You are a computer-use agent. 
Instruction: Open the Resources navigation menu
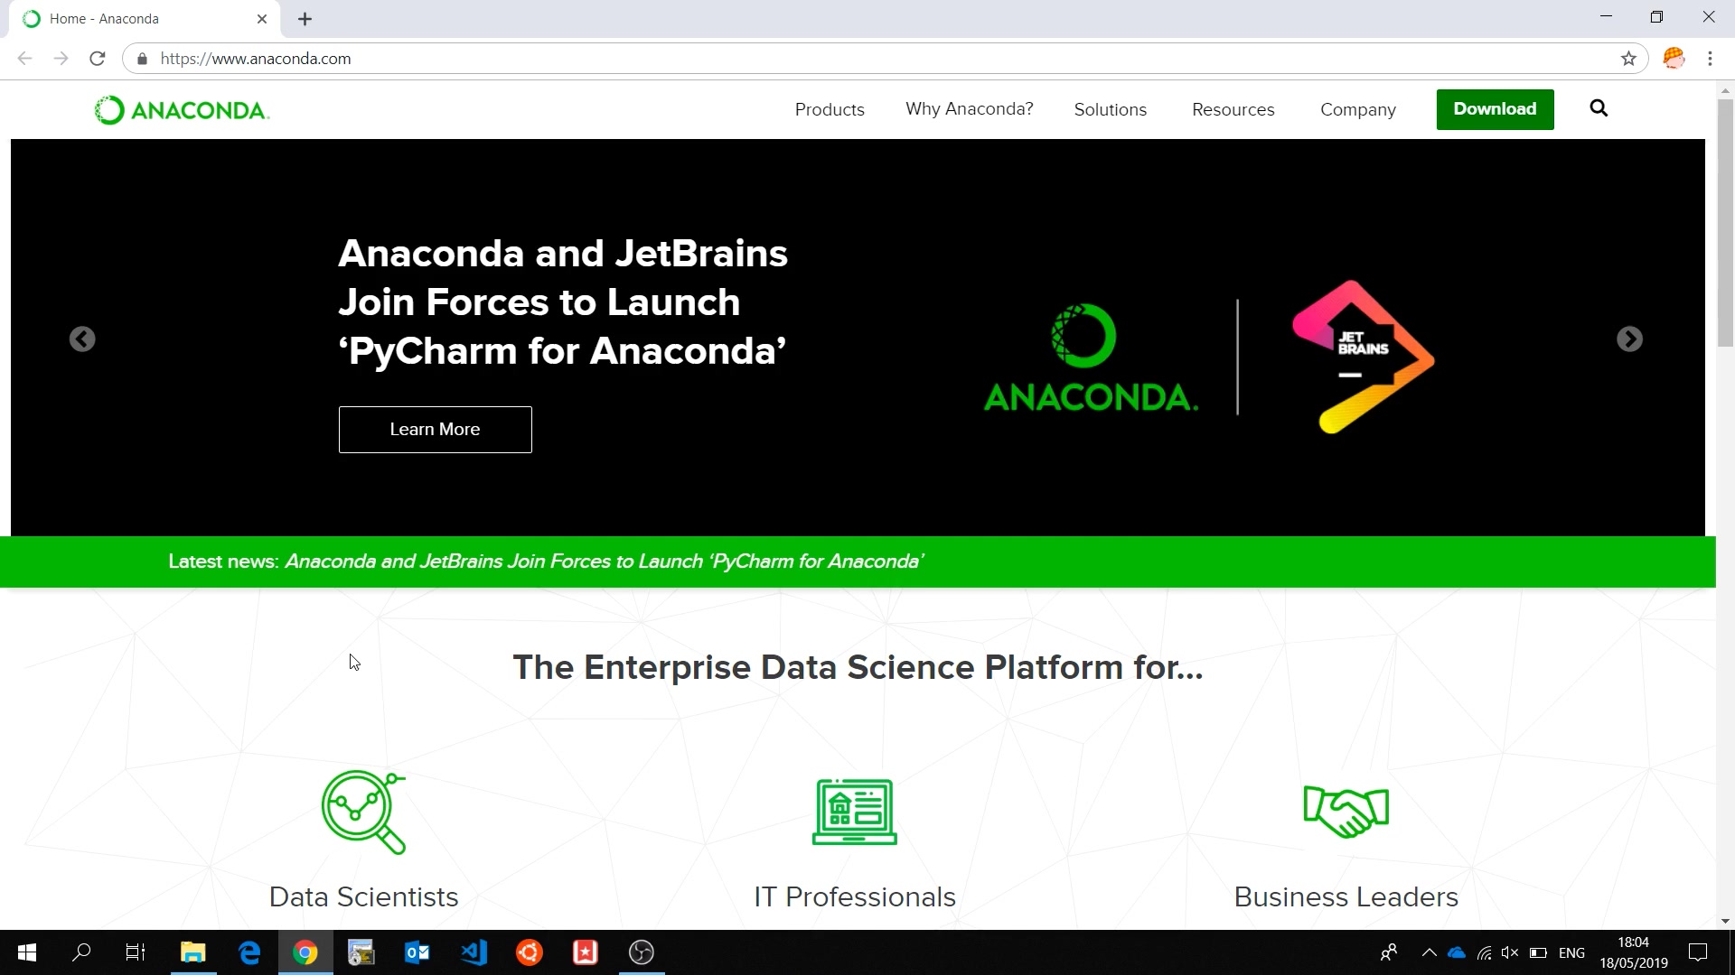(x=1233, y=109)
